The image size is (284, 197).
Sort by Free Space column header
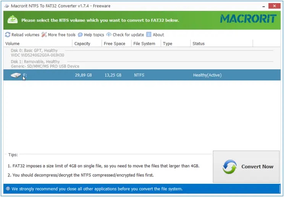[116, 43]
